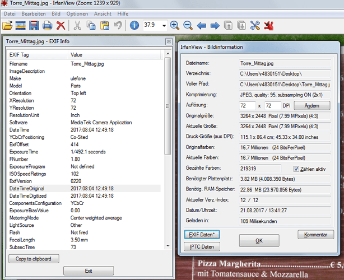Click the EXIF list scrollbar thumb

(x=168, y=106)
